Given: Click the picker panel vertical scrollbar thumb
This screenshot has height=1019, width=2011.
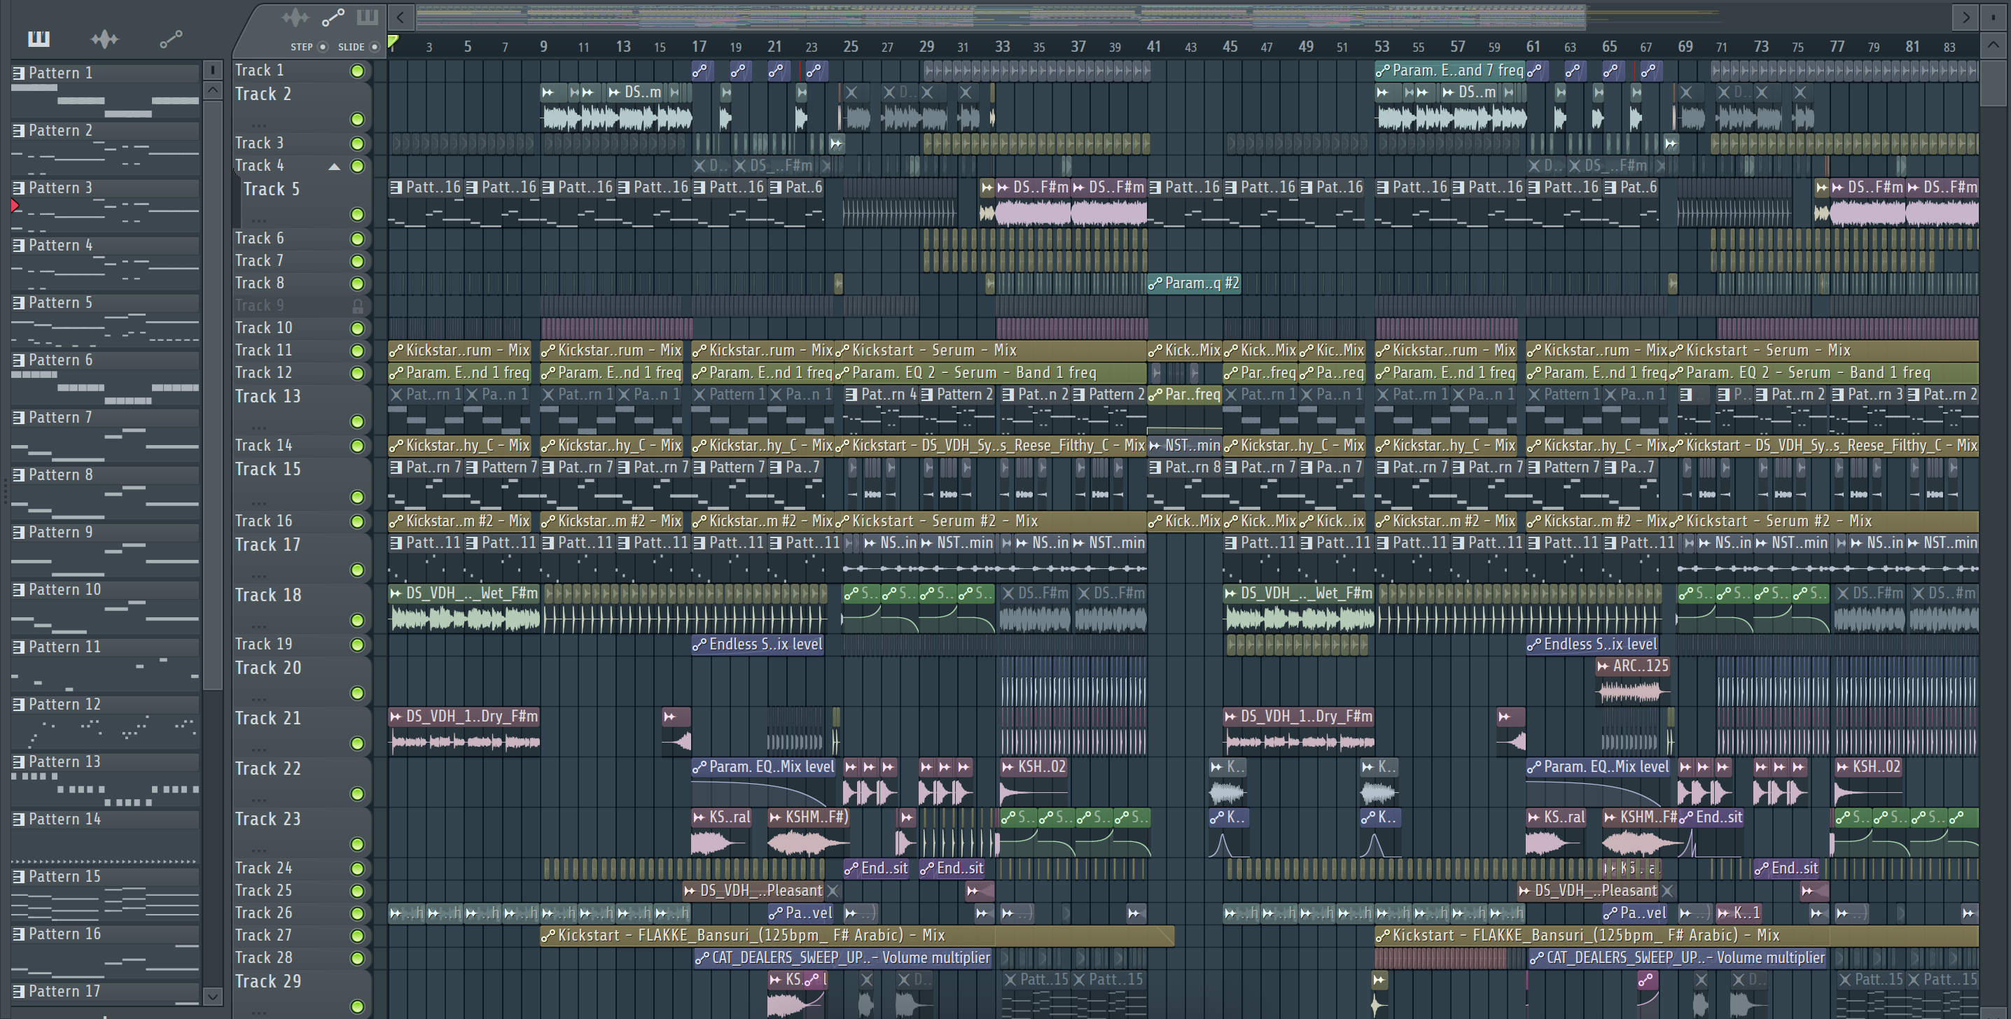Looking at the screenshot, I should [212, 394].
